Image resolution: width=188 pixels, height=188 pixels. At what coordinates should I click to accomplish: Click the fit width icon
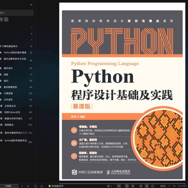(x=153, y=186)
